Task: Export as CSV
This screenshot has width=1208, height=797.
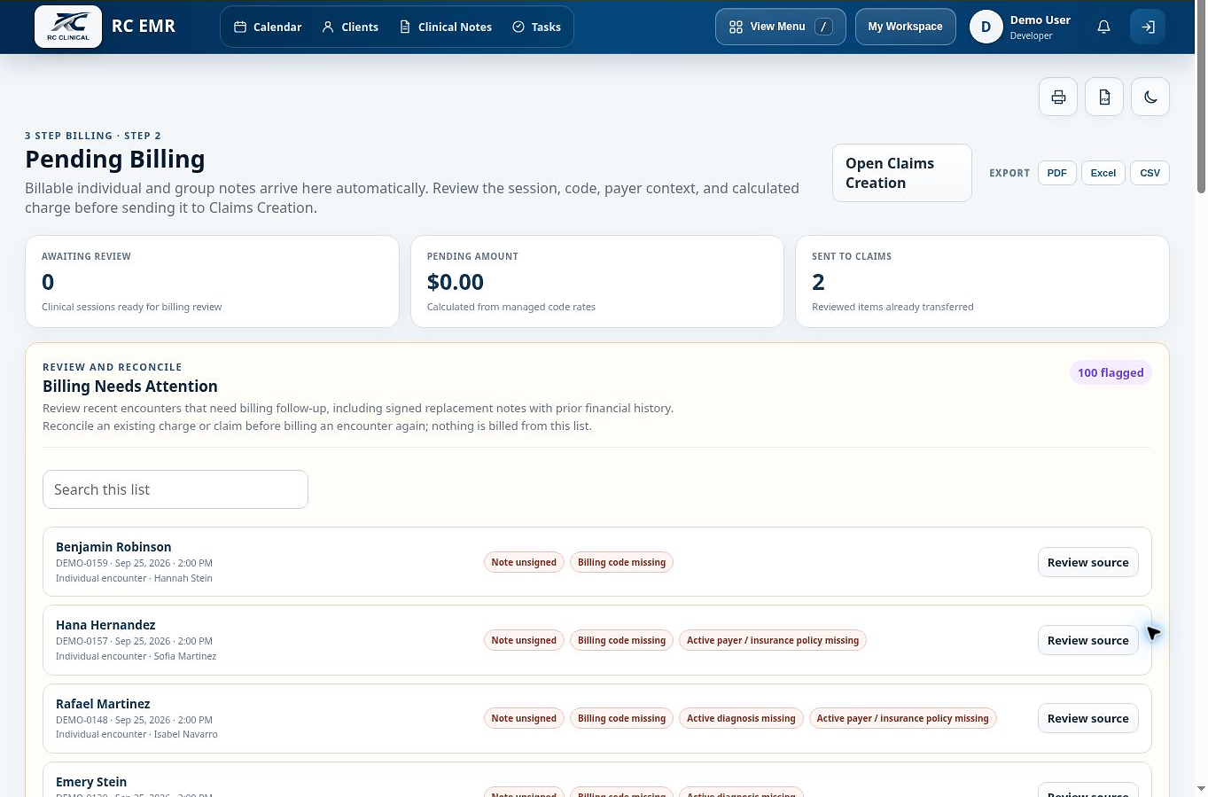Action: 1150,173
